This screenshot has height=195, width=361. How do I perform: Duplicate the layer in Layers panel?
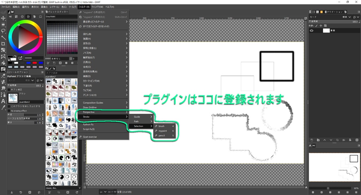pos(337,140)
